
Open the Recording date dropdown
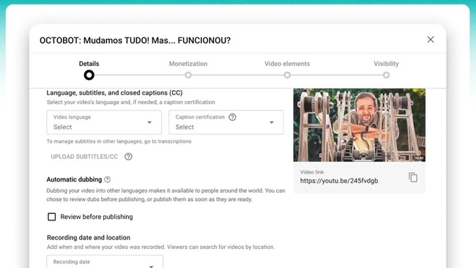click(x=105, y=261)
